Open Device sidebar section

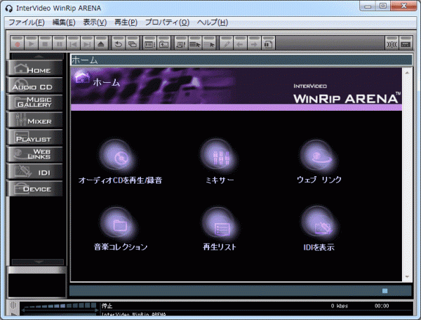click(35, 188)
